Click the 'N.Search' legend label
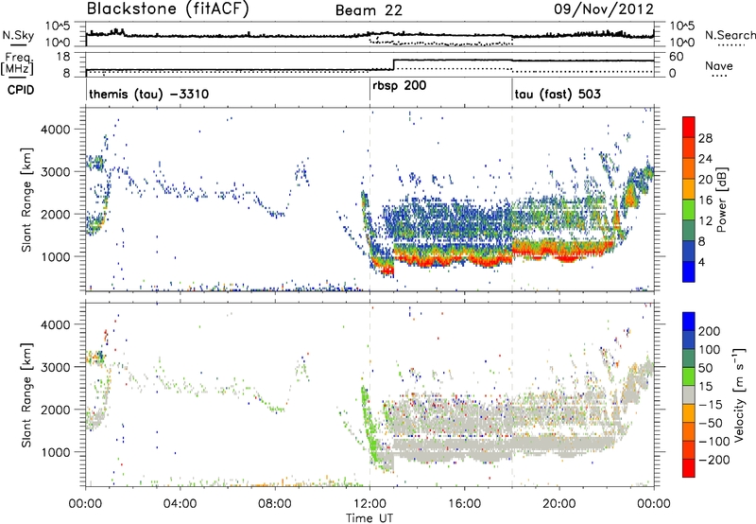This screenshot has width=756, height=524. tap(730, 35)
